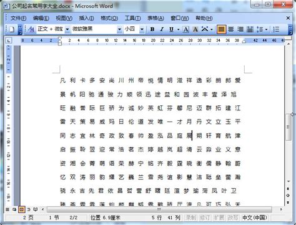The image size is (296, 225).
Task: Click the 改写 status bar indicator
Action: 232,218
